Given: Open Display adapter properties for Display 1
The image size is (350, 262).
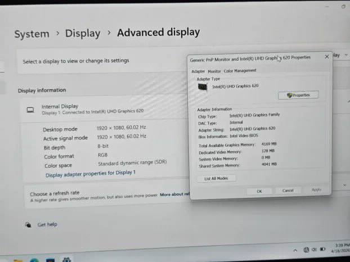Looking at the screenshot, I should [x=91, y=174].
